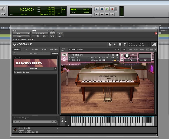Screen dimensions: 169x139
Task: Expand Alicia's Keys Instruments dropdown arrow
Action: pos(55,69)
